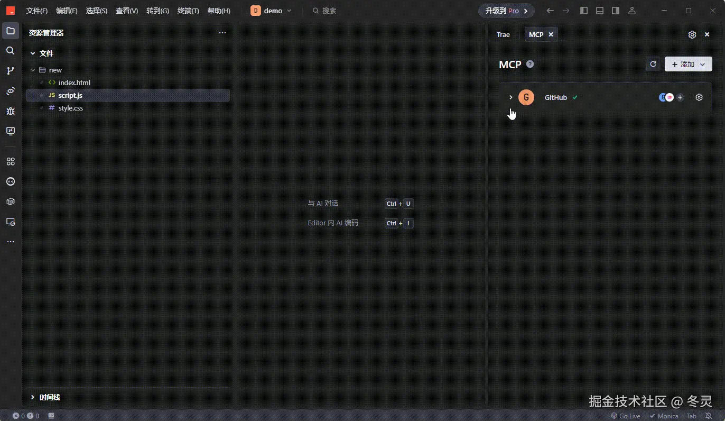Click the MCP help question mark icon

pyautogui.click(x=529, y=63)
